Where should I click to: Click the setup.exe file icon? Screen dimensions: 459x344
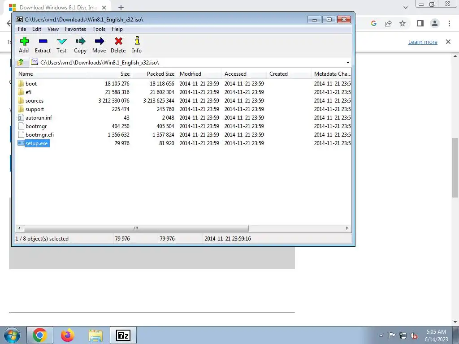pyautogui.click(x=21, y=143)
